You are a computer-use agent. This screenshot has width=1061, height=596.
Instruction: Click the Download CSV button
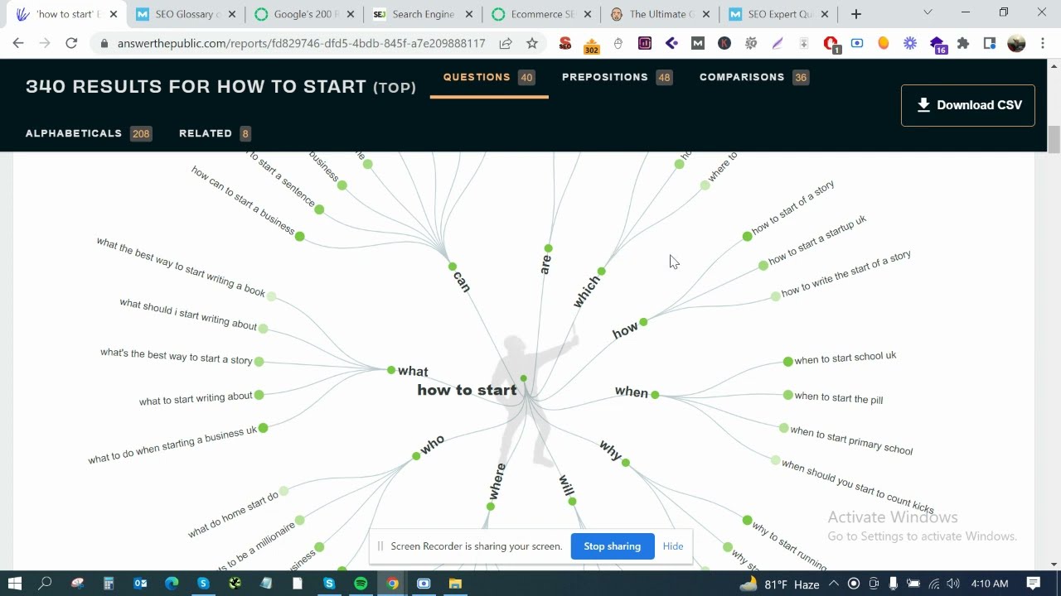pos(967,105)
